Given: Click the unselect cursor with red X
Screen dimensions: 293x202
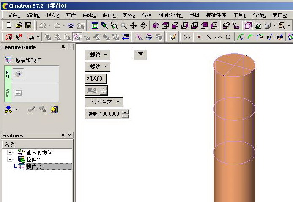Looking at the screenshot, I should (19, 37).
